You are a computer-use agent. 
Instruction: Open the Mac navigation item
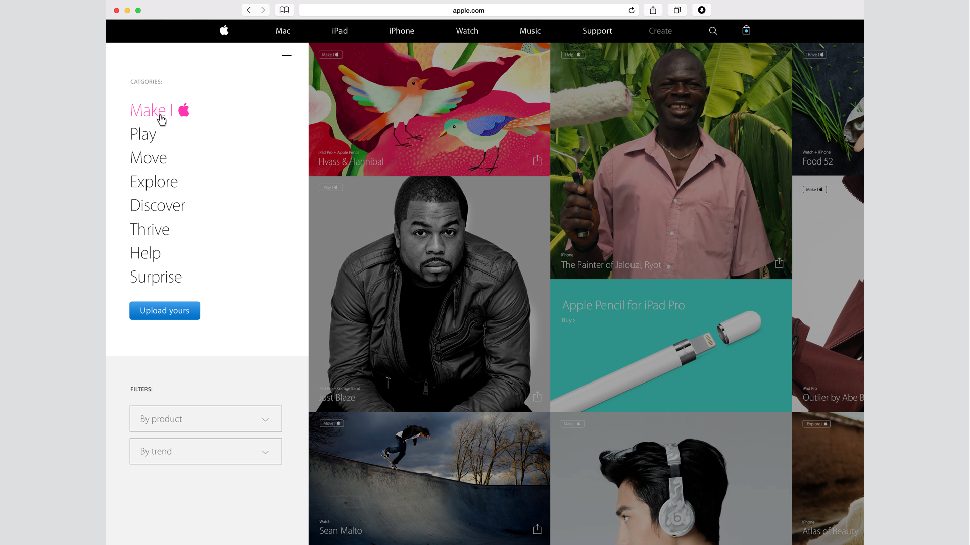tap(283, 31)
